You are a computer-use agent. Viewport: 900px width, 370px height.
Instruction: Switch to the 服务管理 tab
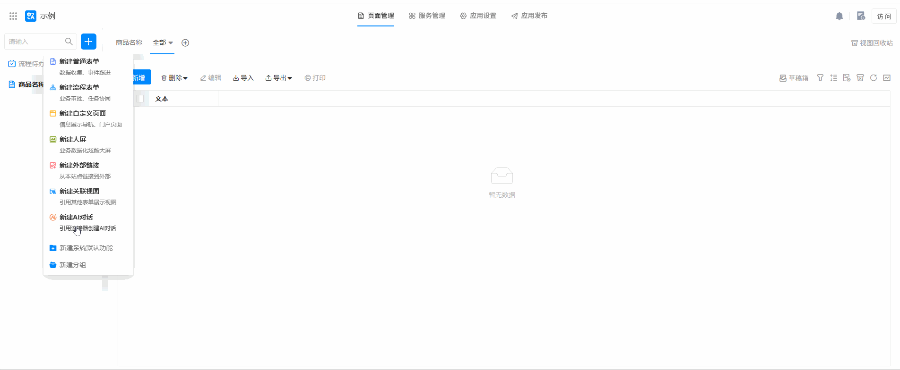coord(427,16)
